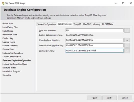Switch to the Server Configuration tab
Viewport: 134px width, 102px height.
point(46,24)
